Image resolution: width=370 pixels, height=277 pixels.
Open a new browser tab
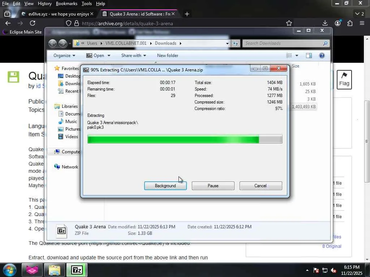tap(187, 14)
